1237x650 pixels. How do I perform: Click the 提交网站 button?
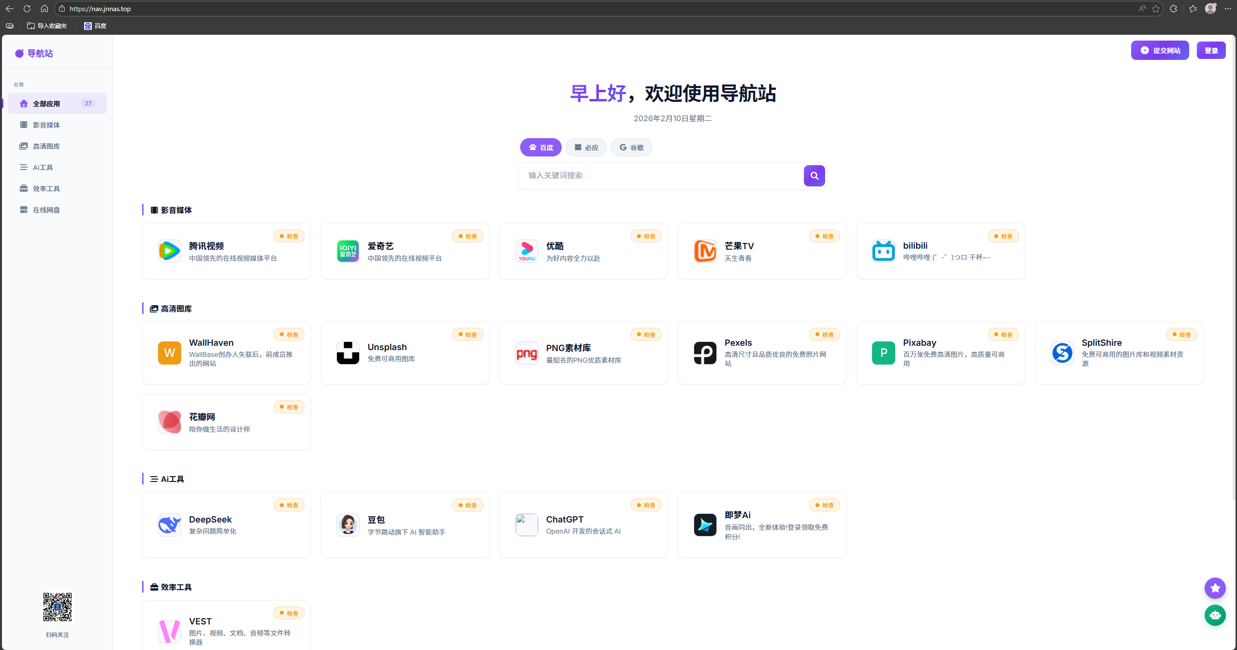tap(1160, 50)
